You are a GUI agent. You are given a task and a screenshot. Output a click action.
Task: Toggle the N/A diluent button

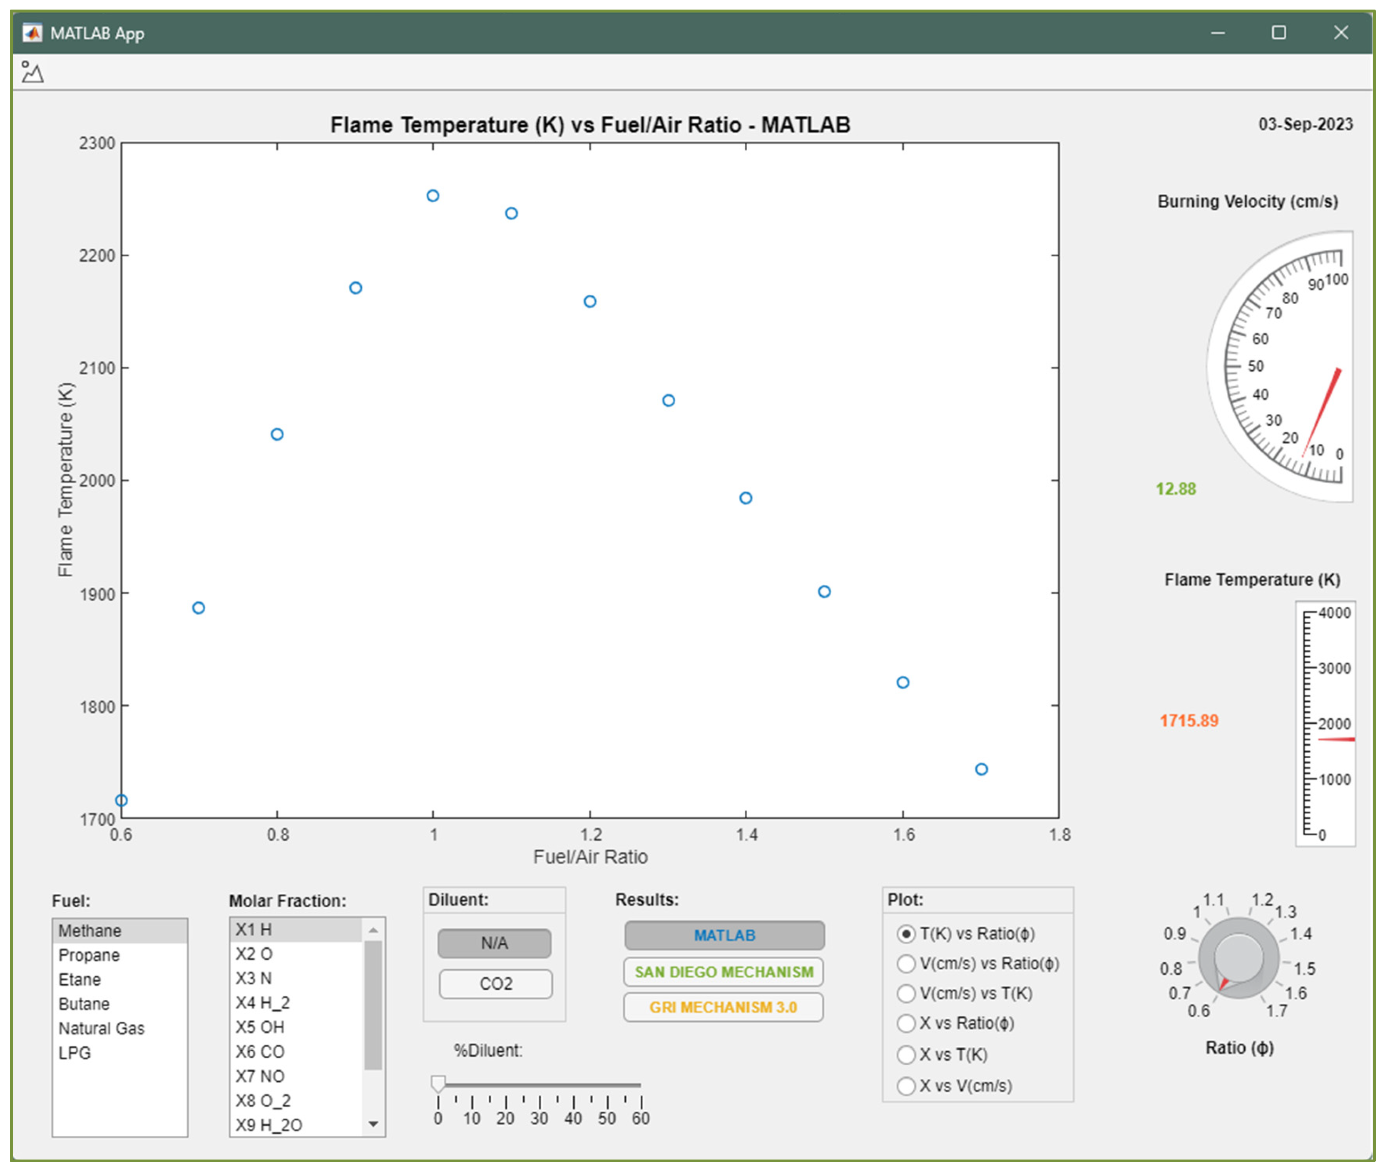tap(494, 943)
